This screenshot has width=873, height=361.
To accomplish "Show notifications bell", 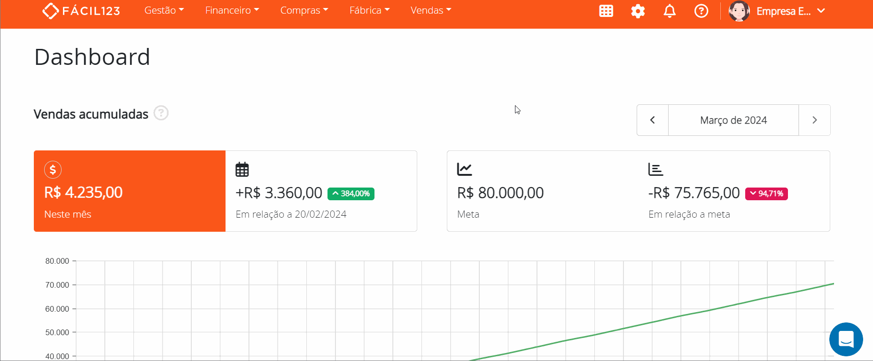I will pyautogui.click(x=670, y=11).
